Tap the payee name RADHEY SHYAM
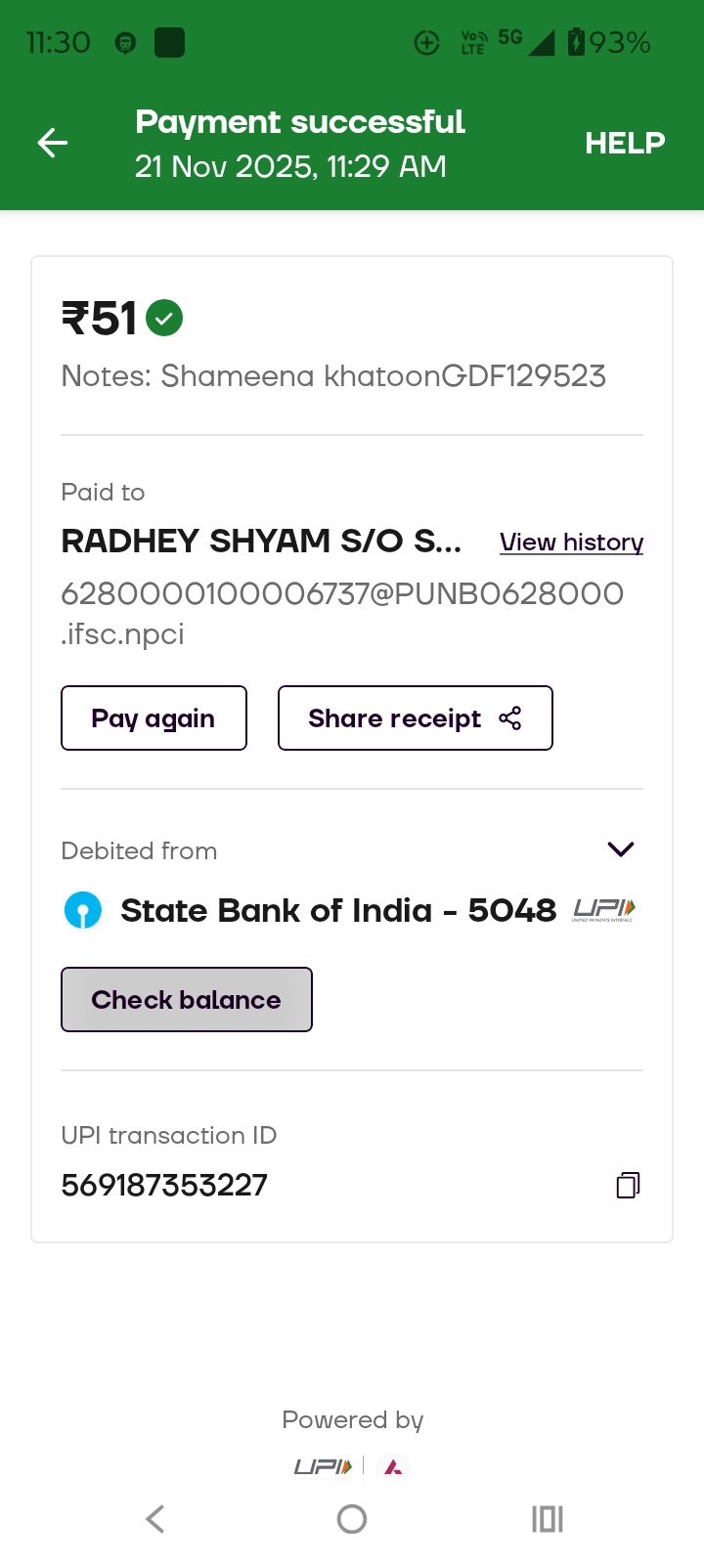704x1564 pixels. [x=261, y=542]
